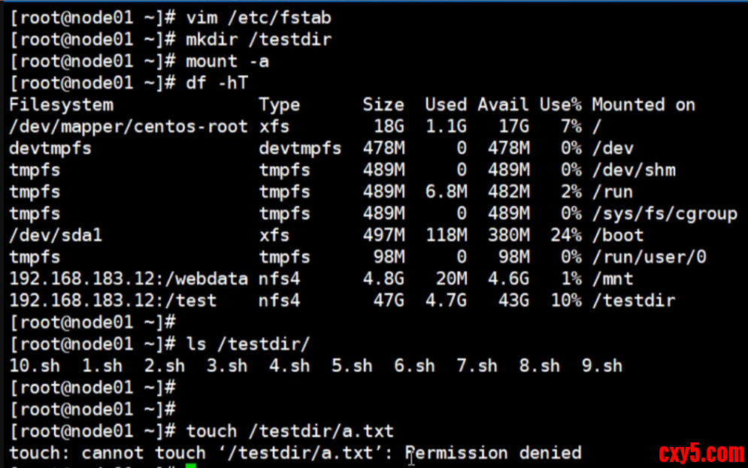This screenshot has height=468, width=748.
Task: Click the 5.sh file name in listing
Action: pyautogui.click(x=351, y=366)
